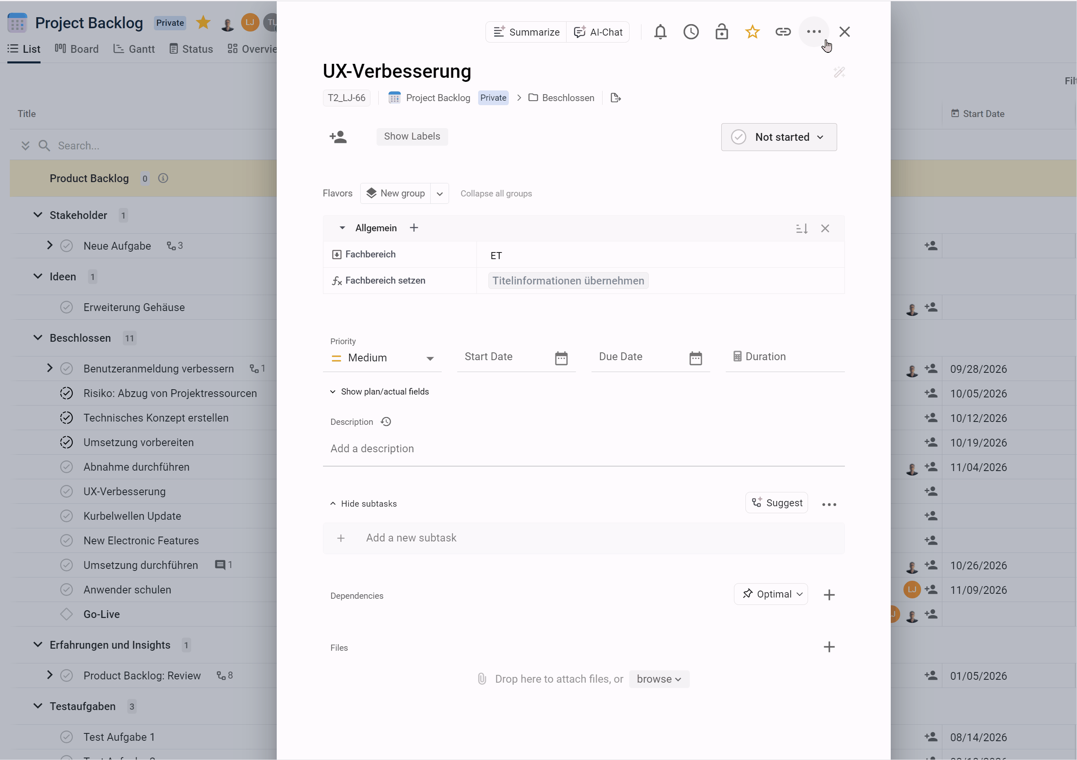Toggle the favorite star in task panel
The image size is (1077, 760).
coord(752,32)
